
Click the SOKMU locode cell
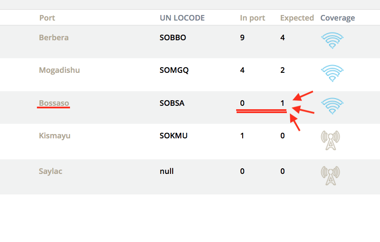(173, 136)
